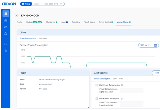Open the 2023 Jul 12 date selector
The width and height of the screenshot is (160, 110).
point(148,45)
